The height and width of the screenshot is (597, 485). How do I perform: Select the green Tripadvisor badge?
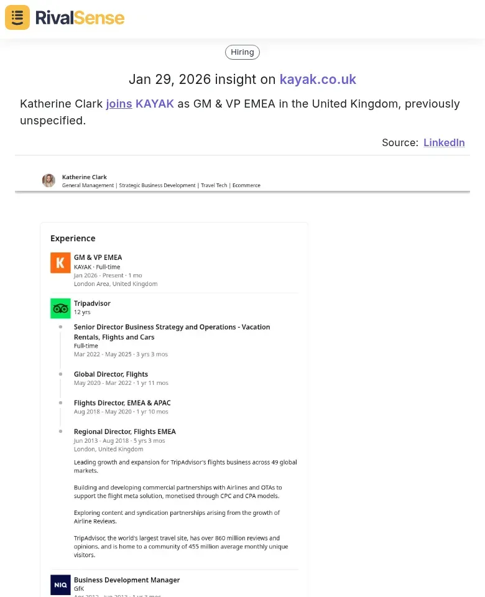[60, 308]
